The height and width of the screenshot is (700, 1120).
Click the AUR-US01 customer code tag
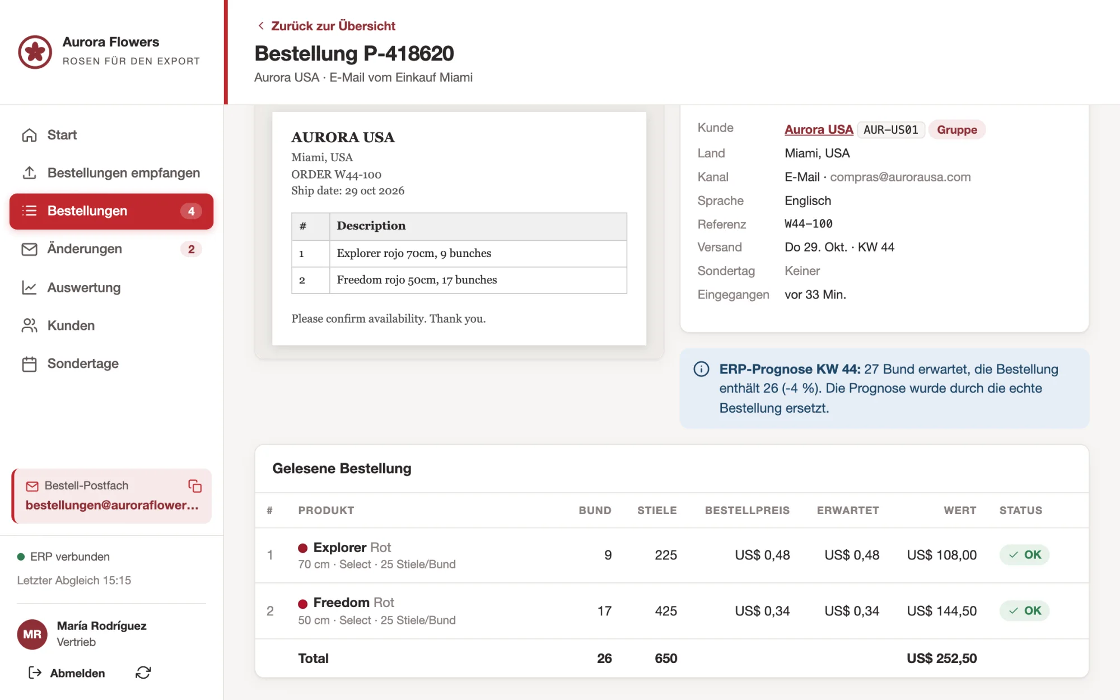coord(891,129)
